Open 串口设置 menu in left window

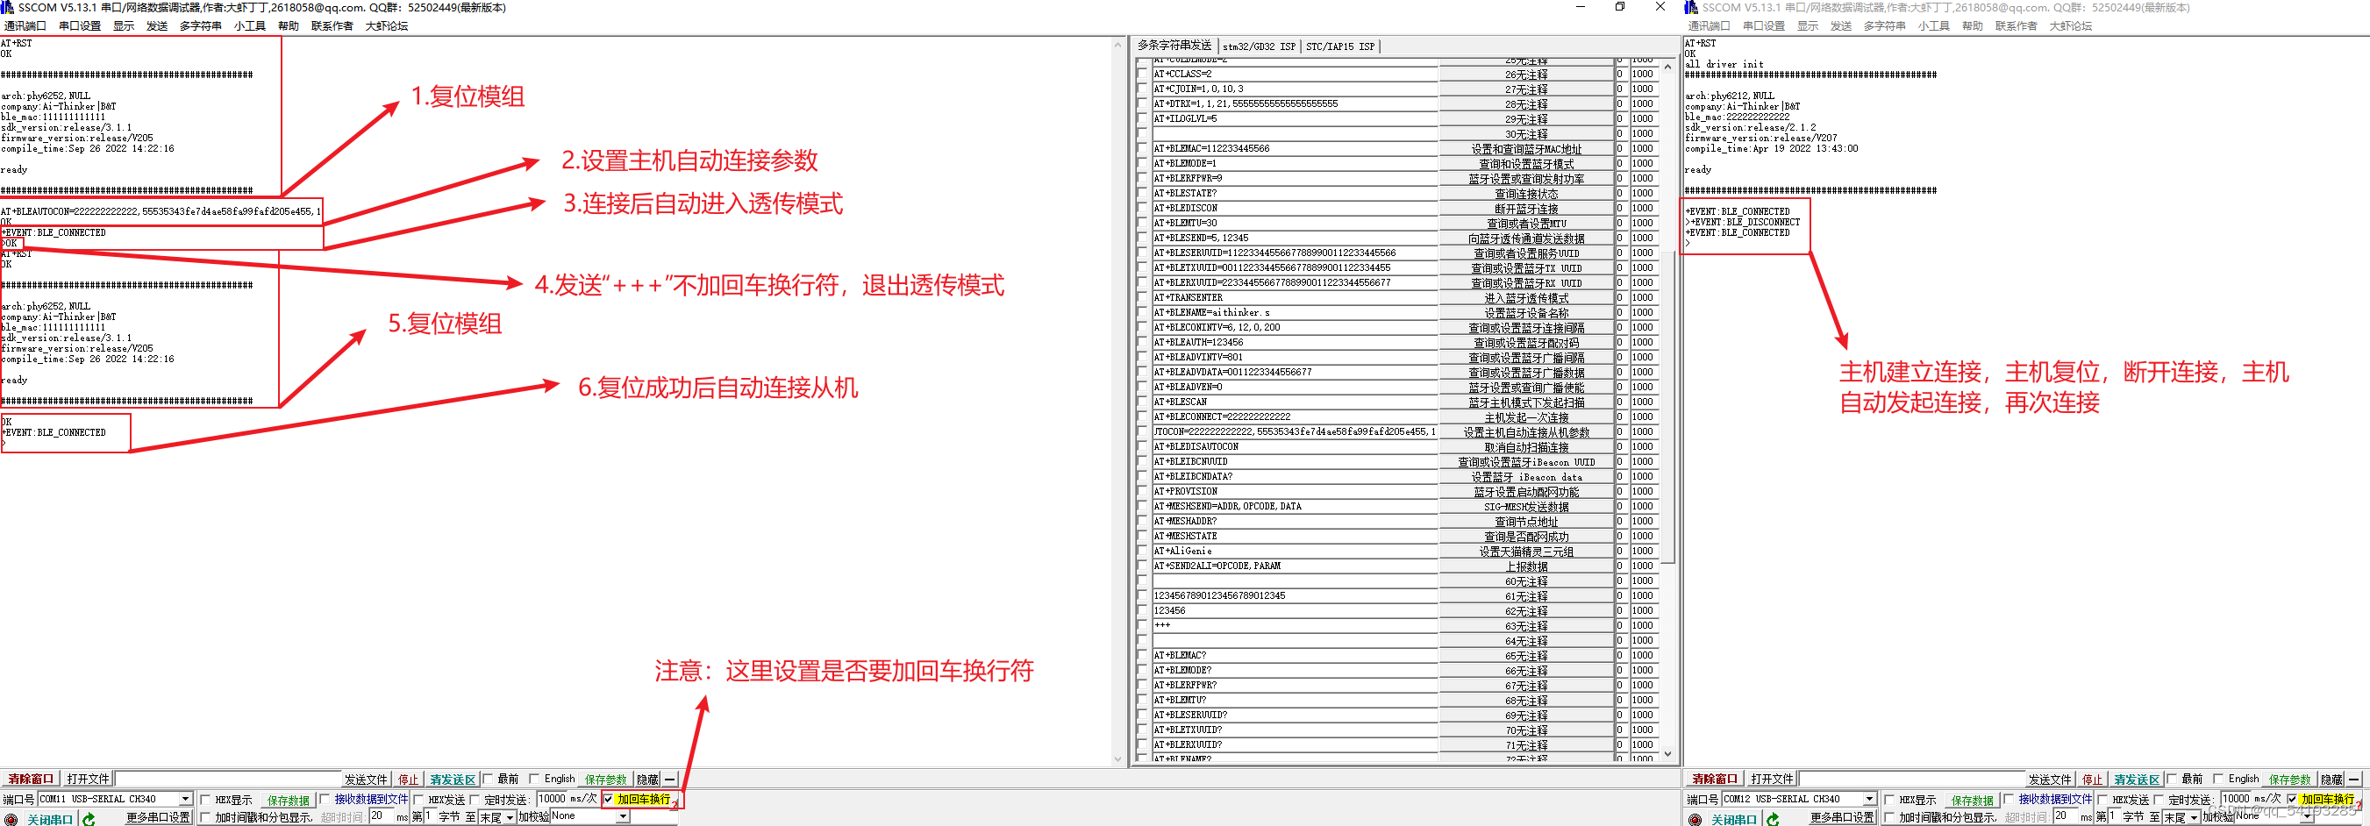tap(80, 26)
